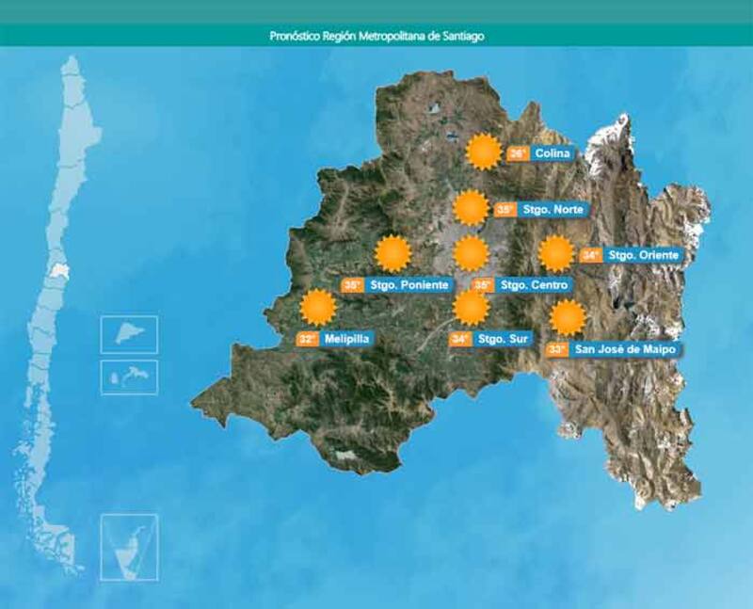Click the 32° temperature badge for Melipilla
The image size is (753, 609).
[307, 339]
